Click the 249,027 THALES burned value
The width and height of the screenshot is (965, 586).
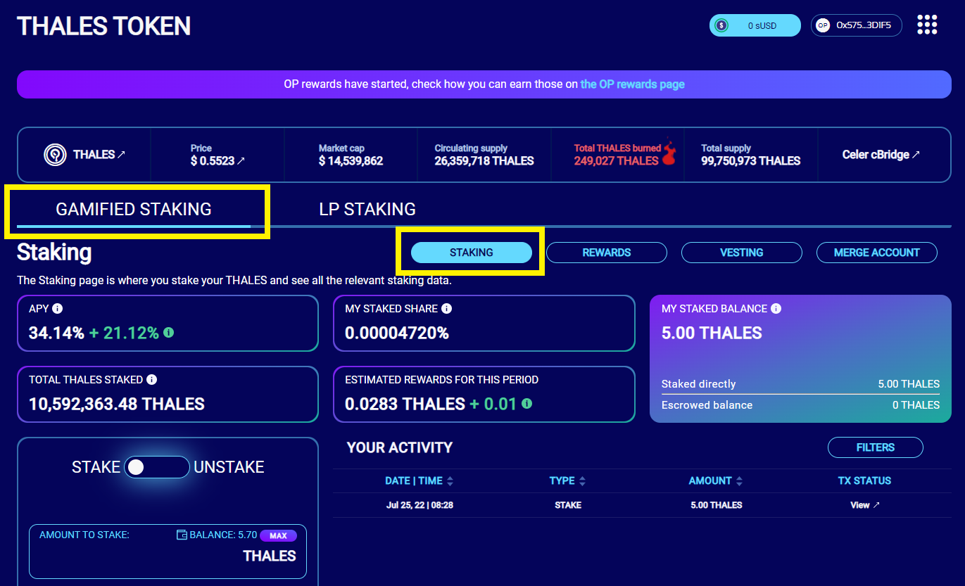[616, 161]
